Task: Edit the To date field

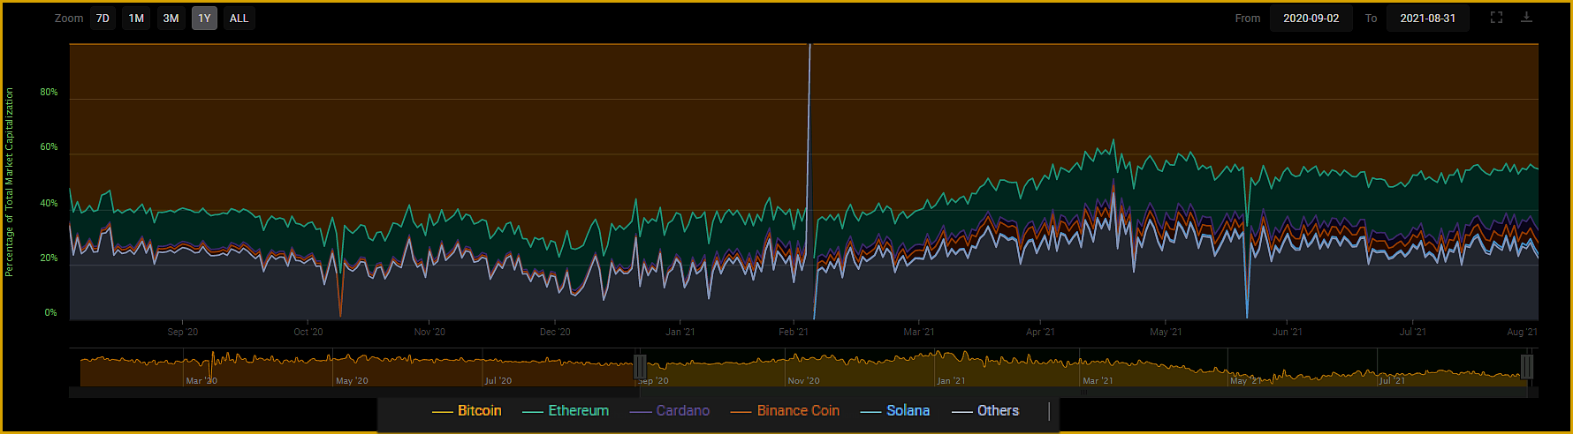Action: [x=1427, y=19]
